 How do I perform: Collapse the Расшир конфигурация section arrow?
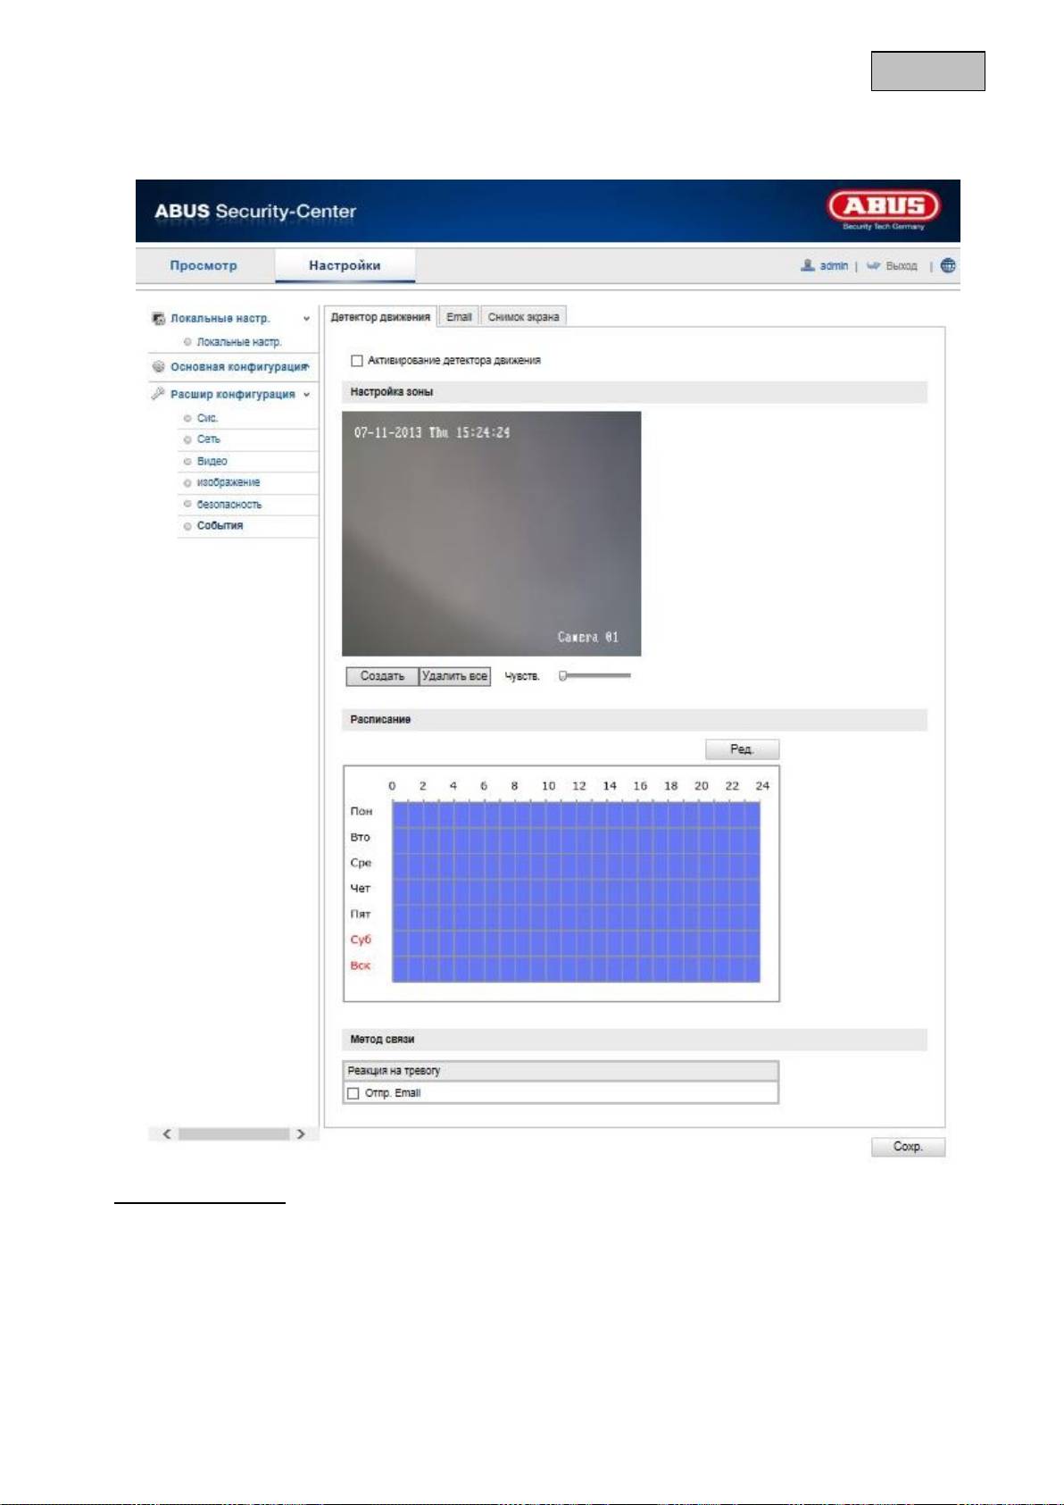click(306, 394)
